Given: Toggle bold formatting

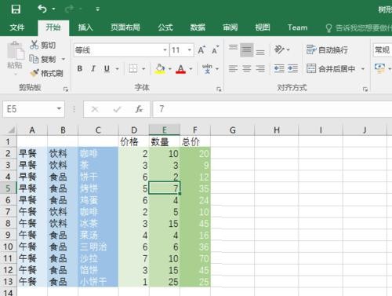Looking at the screenshot, I should (80, 69).
